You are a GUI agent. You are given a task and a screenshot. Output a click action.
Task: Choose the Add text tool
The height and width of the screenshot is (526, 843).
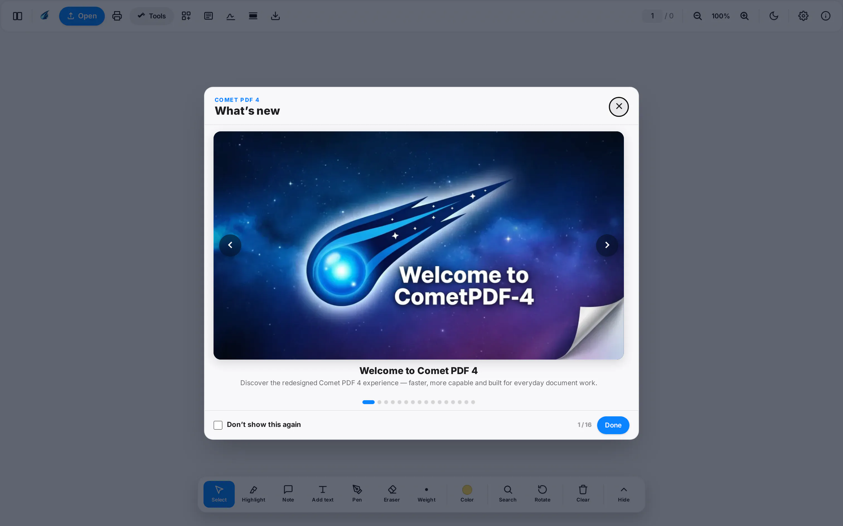323,494
